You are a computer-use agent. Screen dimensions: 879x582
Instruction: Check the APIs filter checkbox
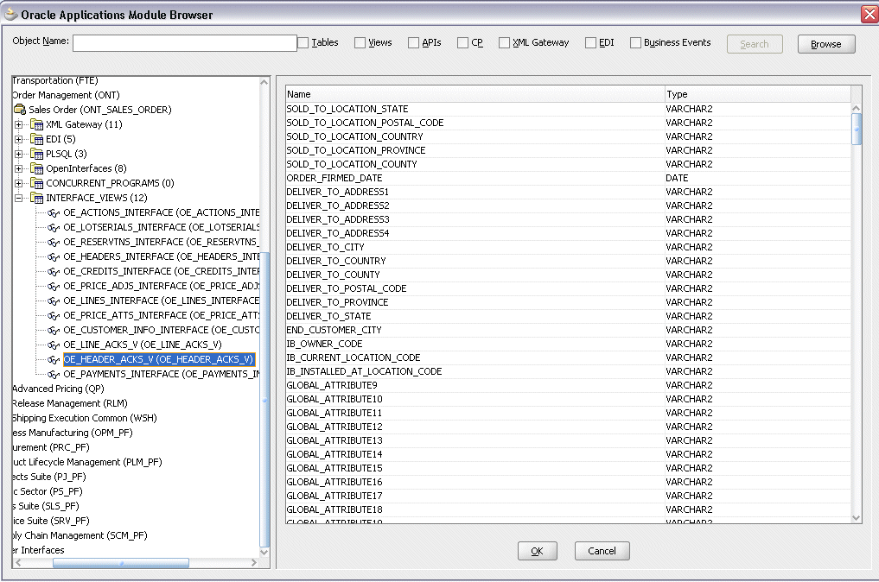coord(414,42)
